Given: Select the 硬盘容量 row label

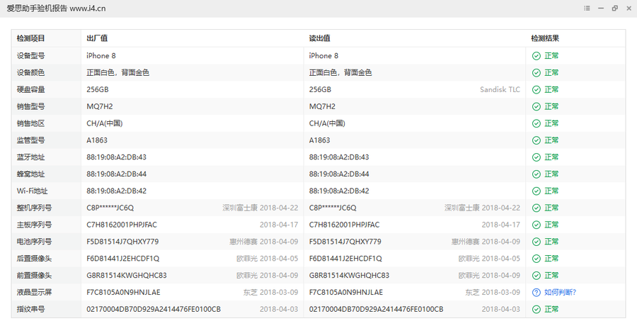Looking at the screenshot, I should pyautogui.click(x=31, y=89).
